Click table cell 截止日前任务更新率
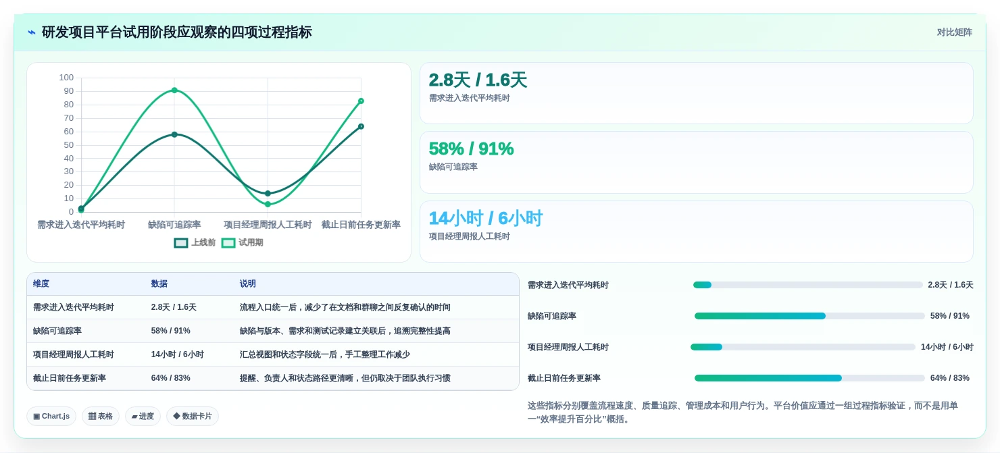This screenshot has width=1000, height=453. (70, 378)
